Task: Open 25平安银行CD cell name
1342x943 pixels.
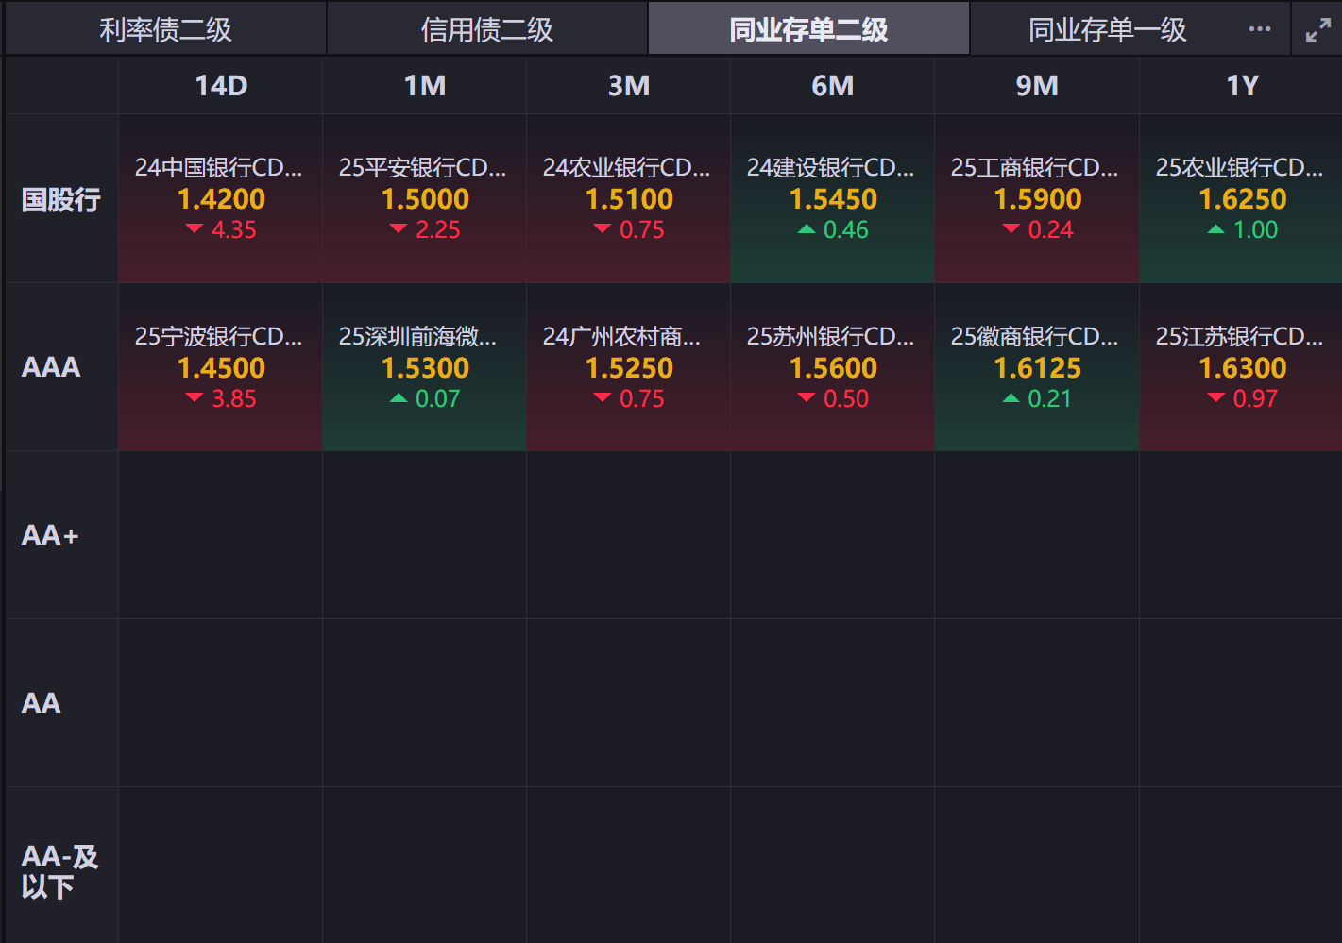Action: pyautogui.click(x=422, y=167)
